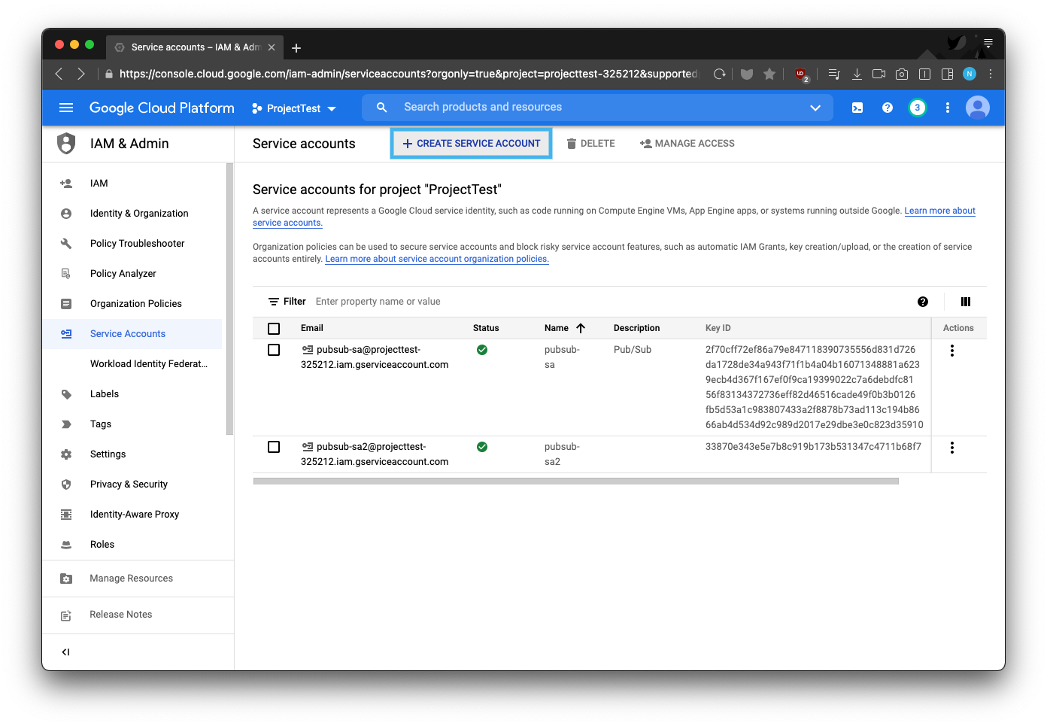Open the Help question mark icon in header
Viewport: 1047px width, 726px height.
tap(888, 108)
